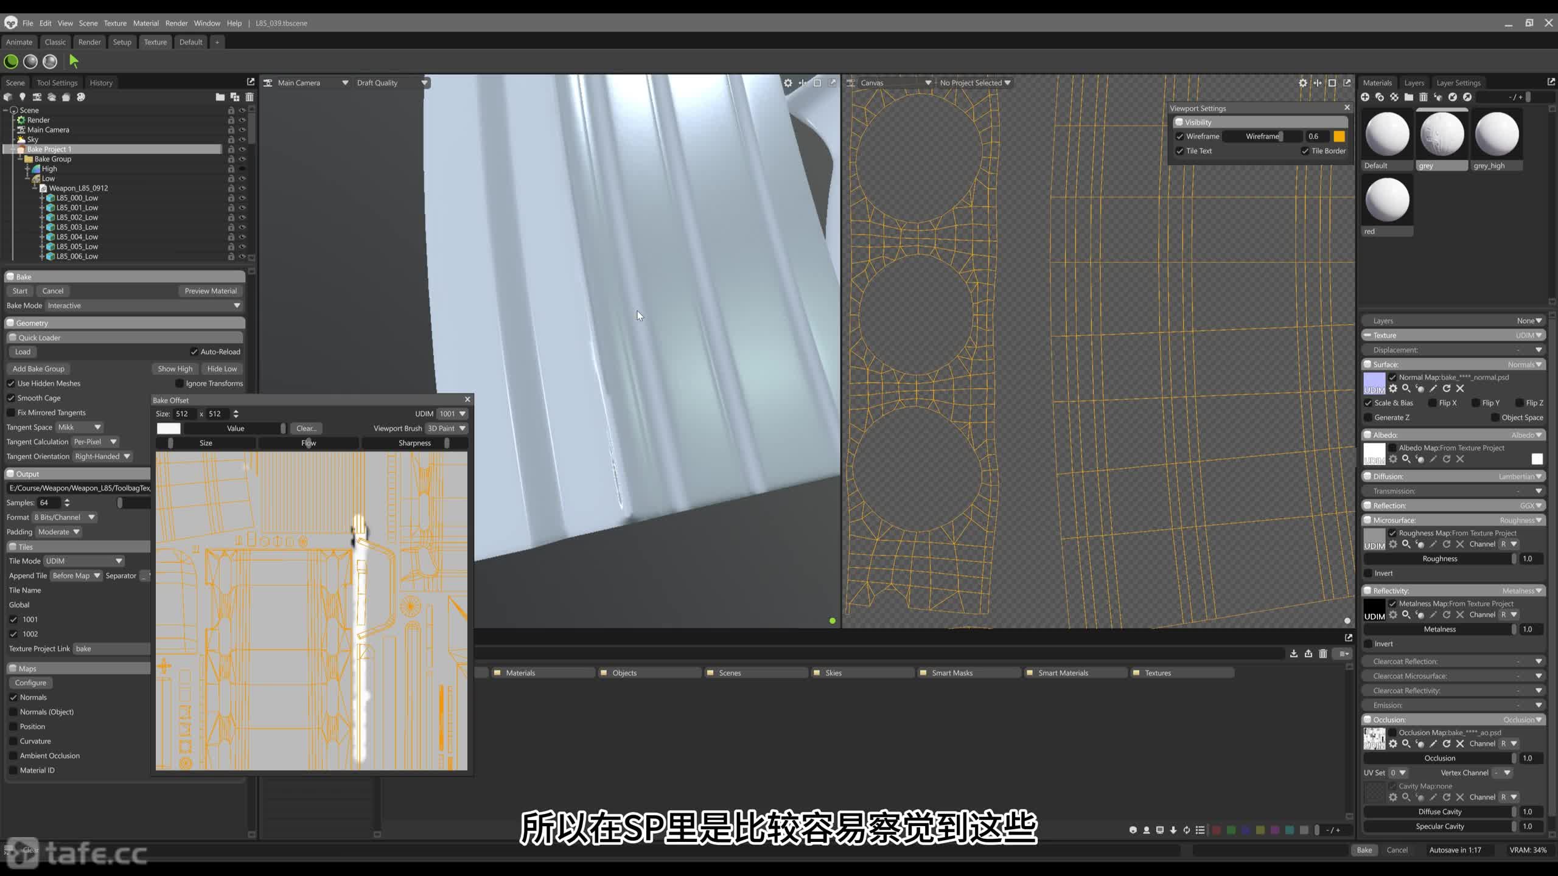Image resolution: width=1558 pixels, height=876 pixels.
Task: Enable Ignore Transforms checkbox
Action: 179,383
